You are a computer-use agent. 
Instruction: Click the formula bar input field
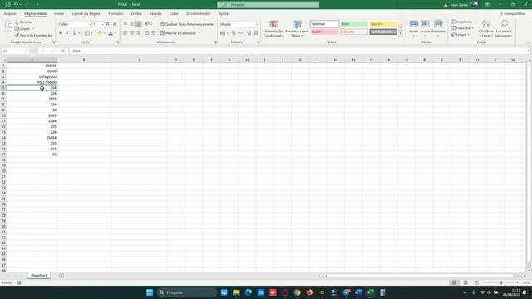tap(298, 51)
